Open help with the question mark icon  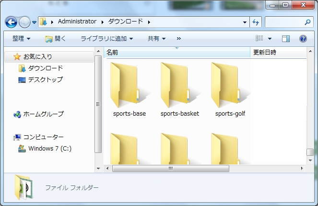(303, 39)
